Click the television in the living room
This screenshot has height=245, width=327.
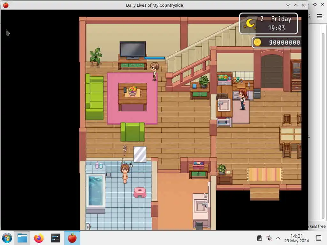point(133,50)
